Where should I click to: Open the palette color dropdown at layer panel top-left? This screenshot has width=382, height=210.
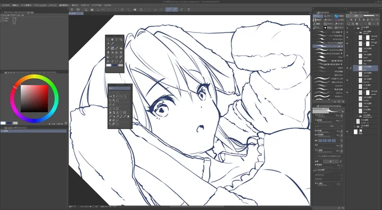348,16
